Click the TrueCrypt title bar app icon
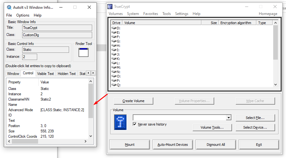 [110, 7]
